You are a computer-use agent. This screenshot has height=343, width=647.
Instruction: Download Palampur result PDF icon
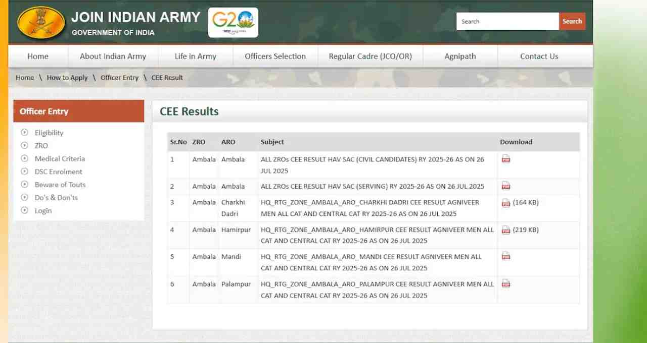[x=506, y=283]
